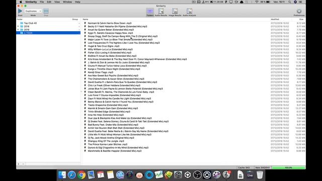
Task: Select The Prince Karma-Later Bitches .mp3
Action: click(107, 144)
